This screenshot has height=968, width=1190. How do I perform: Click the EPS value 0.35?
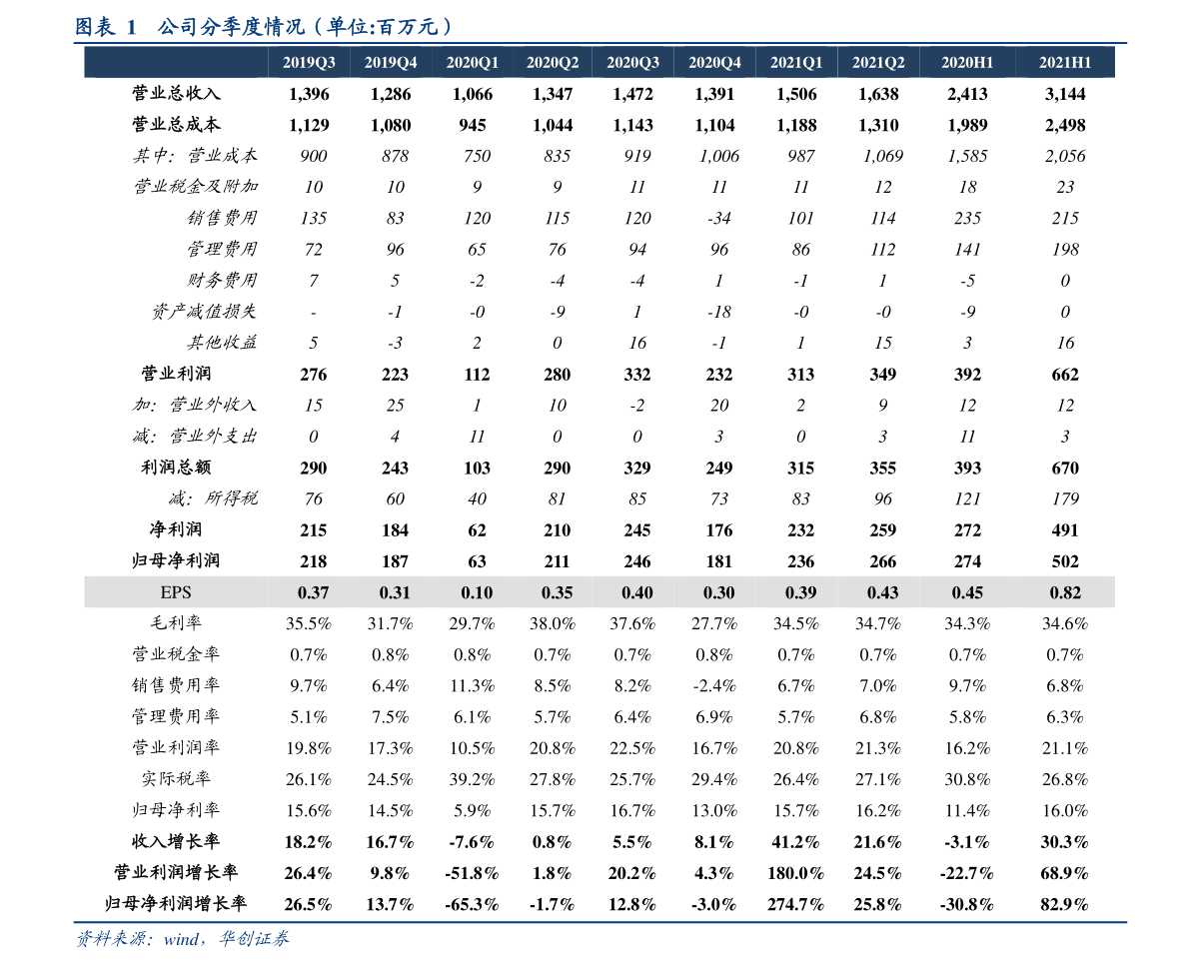click(x=557, y=592)
